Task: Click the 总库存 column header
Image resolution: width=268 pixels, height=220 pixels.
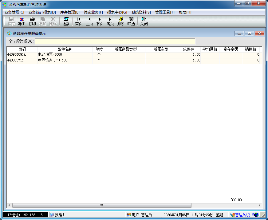Action: (x=188, y=49)
